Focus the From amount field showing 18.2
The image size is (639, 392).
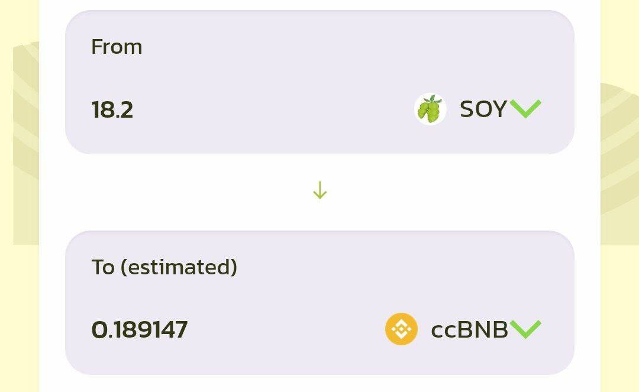(x=112, y=110)
